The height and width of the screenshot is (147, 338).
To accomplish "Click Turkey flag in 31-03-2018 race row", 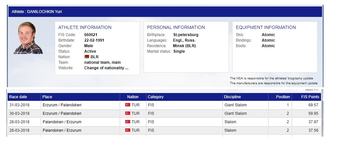I will point(128,105).
